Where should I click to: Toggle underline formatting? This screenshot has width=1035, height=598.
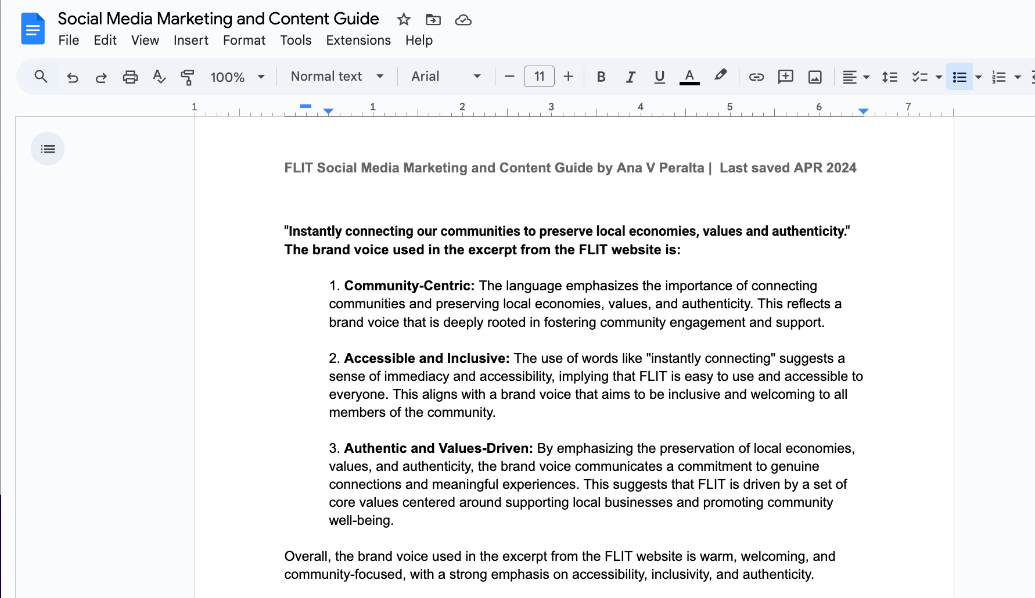coord(659,77)
